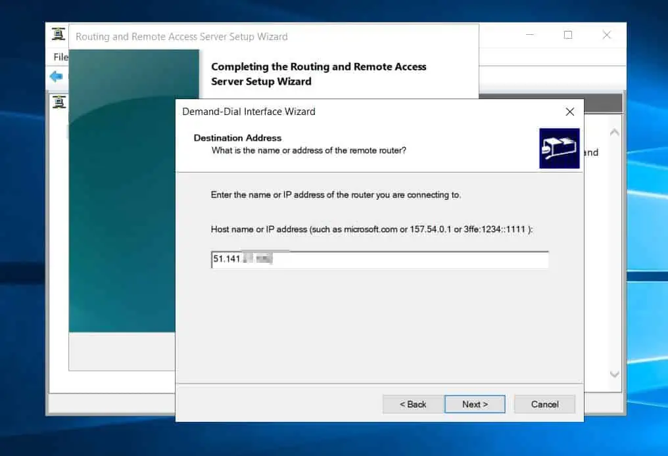The image size is (668, 456).
Task: Close the Demand-Dial Interface Wizard with the X
Action: pos(569,112)
